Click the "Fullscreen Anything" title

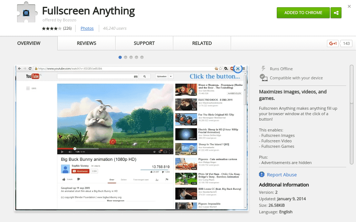[89, 11]
